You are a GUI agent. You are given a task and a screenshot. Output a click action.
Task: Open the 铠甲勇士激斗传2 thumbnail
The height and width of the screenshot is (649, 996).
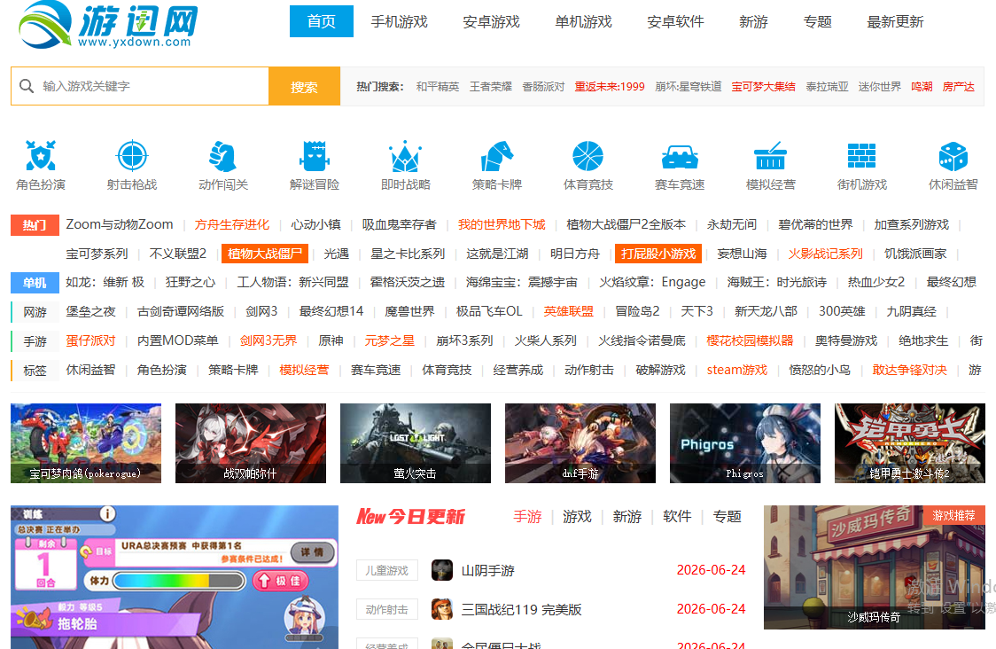910,443
